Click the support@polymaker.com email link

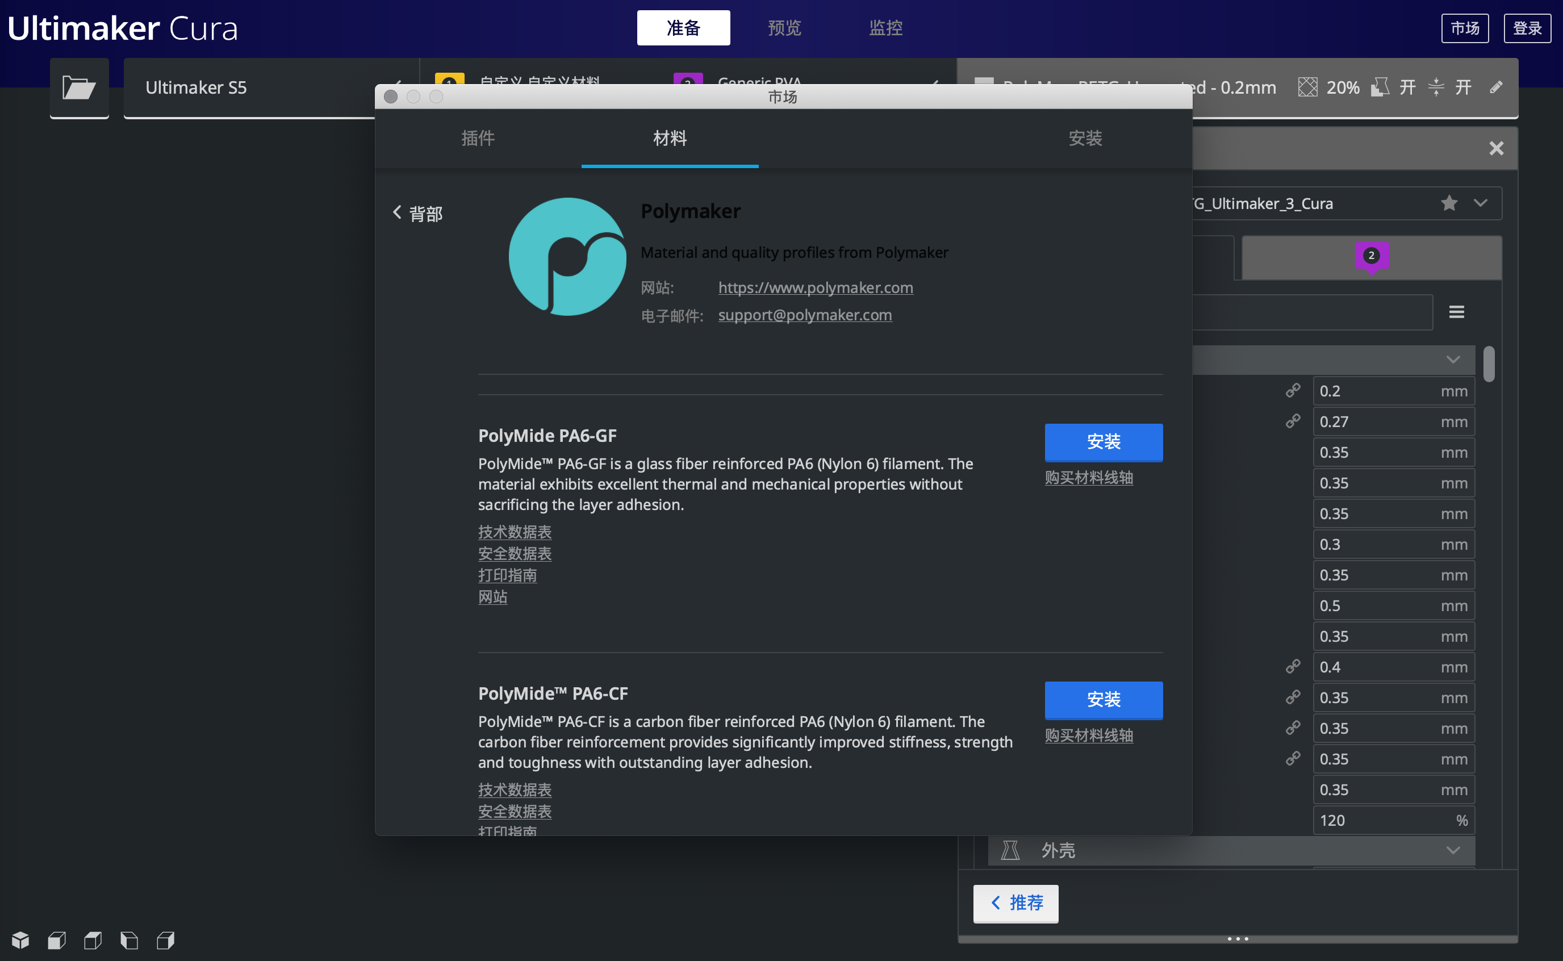[805, 315]
